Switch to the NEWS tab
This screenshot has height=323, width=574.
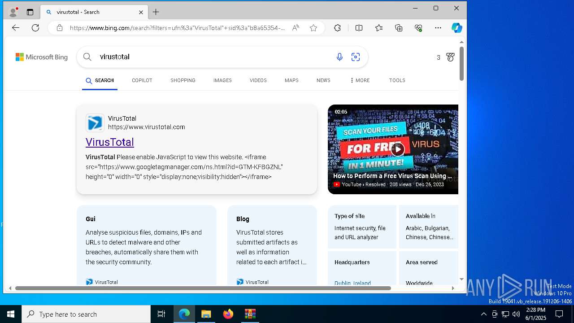pos(323,81)
